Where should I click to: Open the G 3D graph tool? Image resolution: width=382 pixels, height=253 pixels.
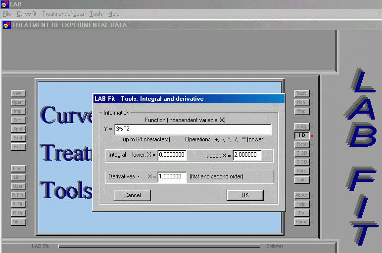click(x=301, y=162)
